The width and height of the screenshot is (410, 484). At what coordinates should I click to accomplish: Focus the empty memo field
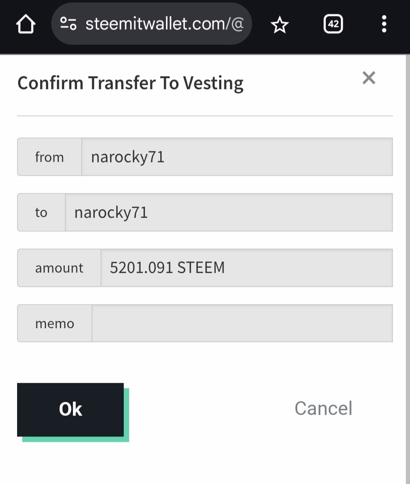click(242, 323)
